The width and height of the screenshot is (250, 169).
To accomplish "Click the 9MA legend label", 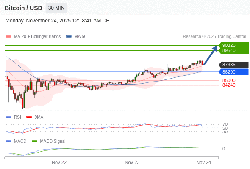I will tap(39, 117).
